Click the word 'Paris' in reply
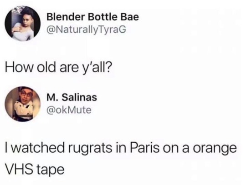The height and width of the screenshot is (185, 246). click(x=144, y=148)
